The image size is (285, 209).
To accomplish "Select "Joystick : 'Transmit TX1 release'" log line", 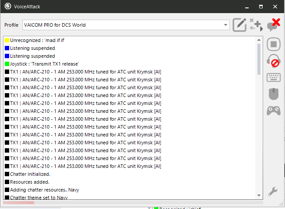I will (x=44, y=64).
